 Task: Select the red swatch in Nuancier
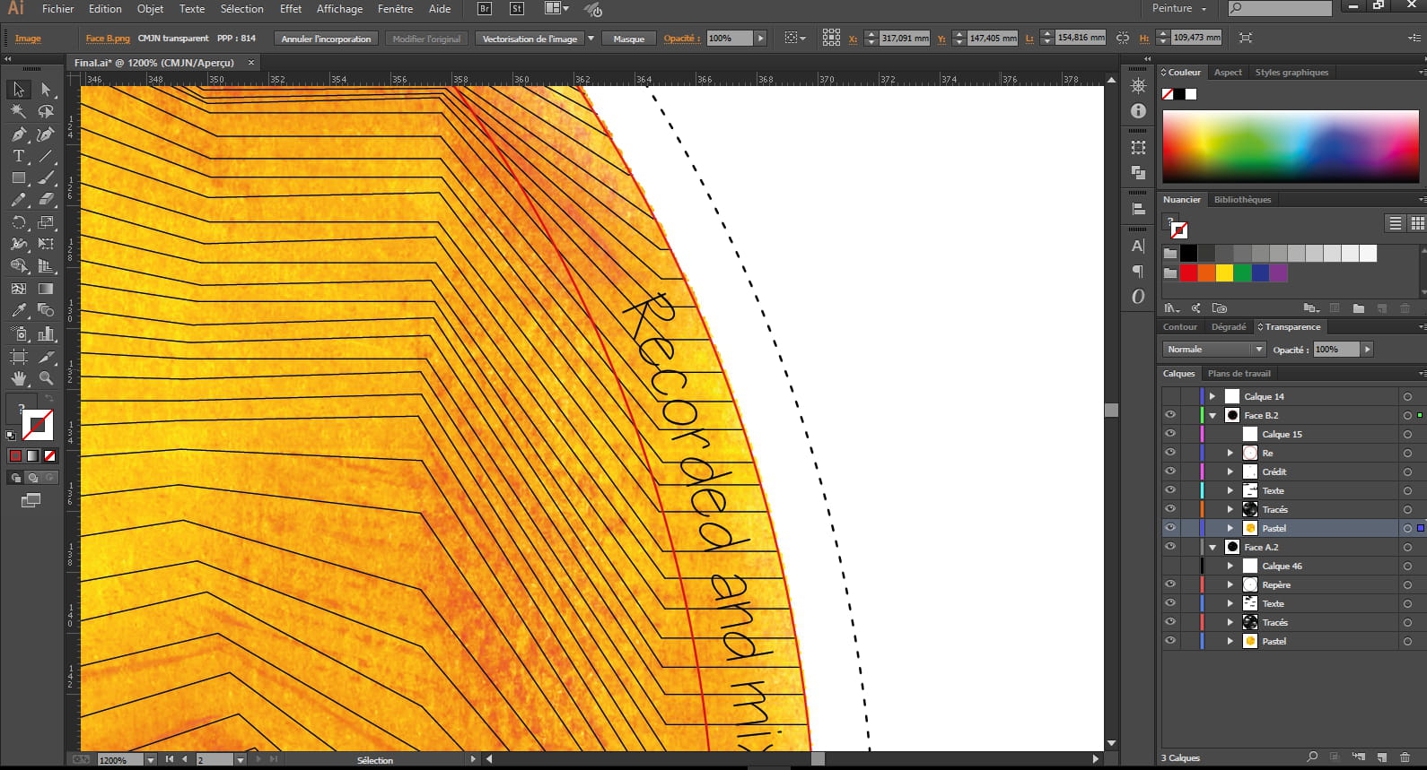[1188, 273]
